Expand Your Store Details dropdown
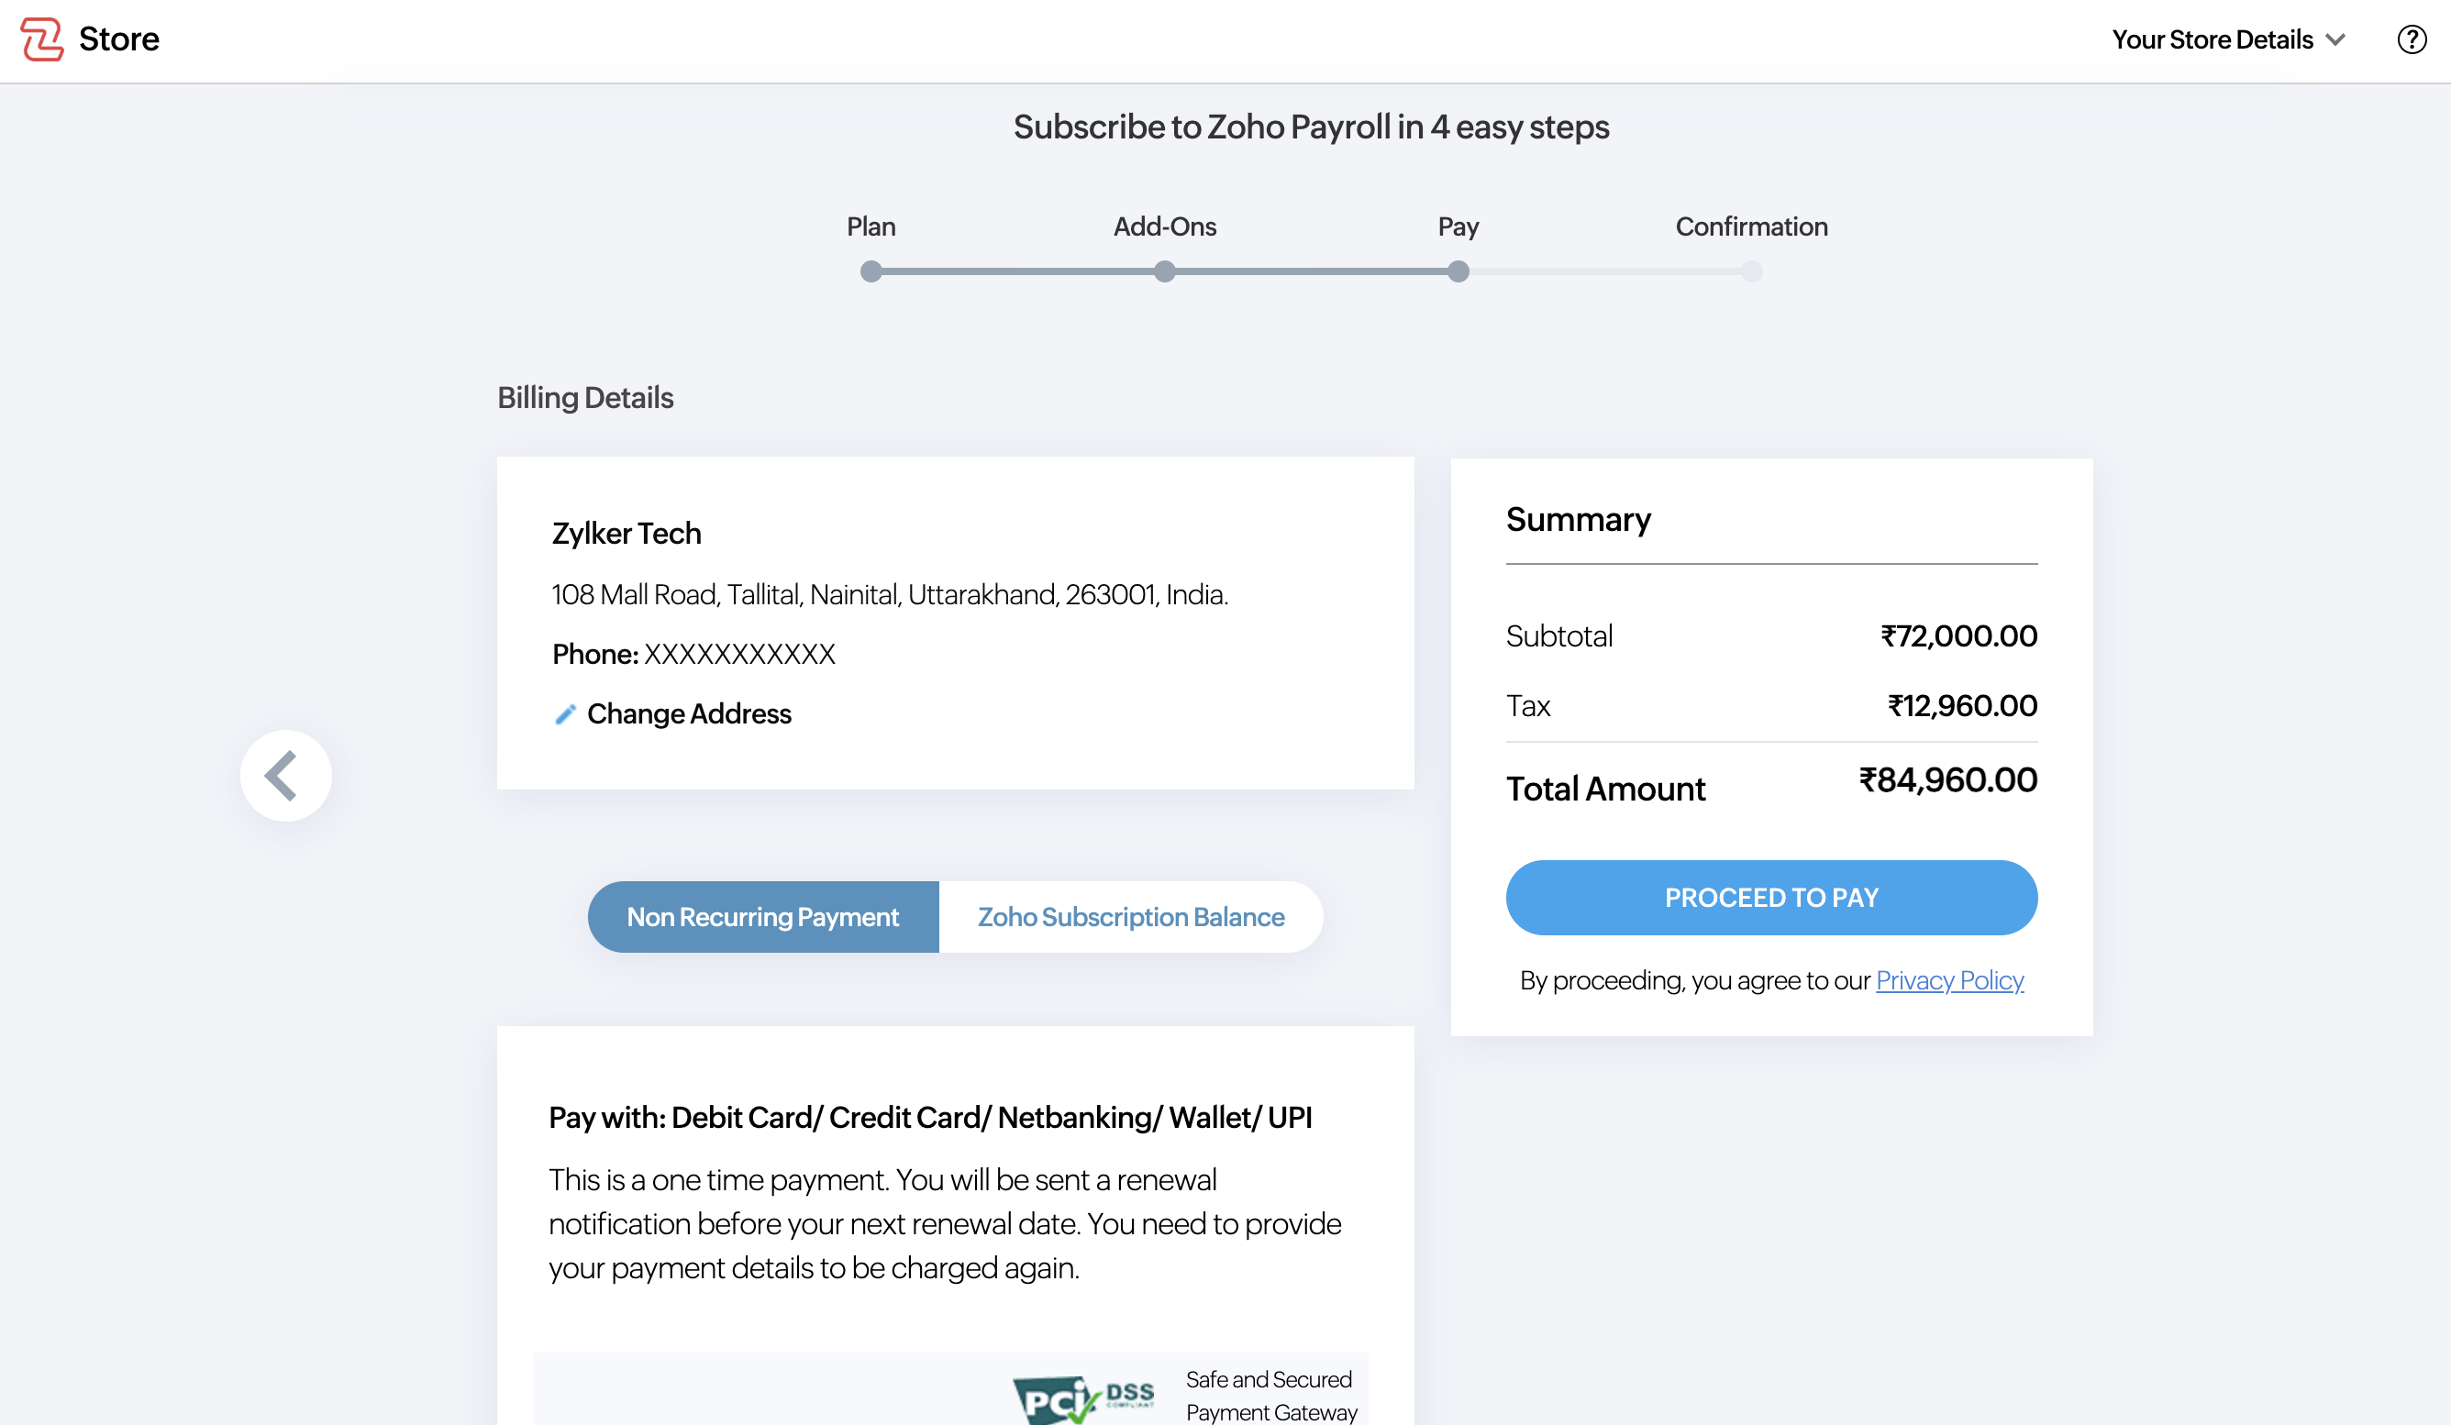The image size is (2451, 1425). (x=2212, y=39)
